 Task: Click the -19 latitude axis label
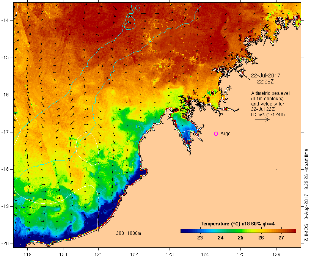(x=5, y=206)
